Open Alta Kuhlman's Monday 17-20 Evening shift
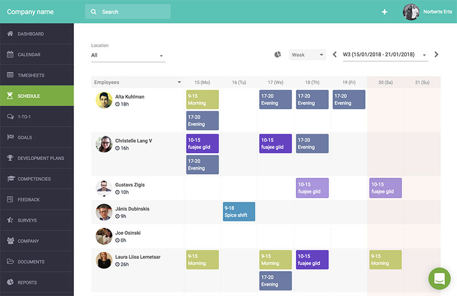Screen dimensions: 457x296 [x=202, y=120]
